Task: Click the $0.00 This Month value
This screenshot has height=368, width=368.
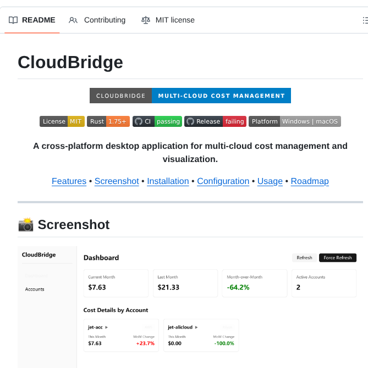Action: (x=174, y=343)
